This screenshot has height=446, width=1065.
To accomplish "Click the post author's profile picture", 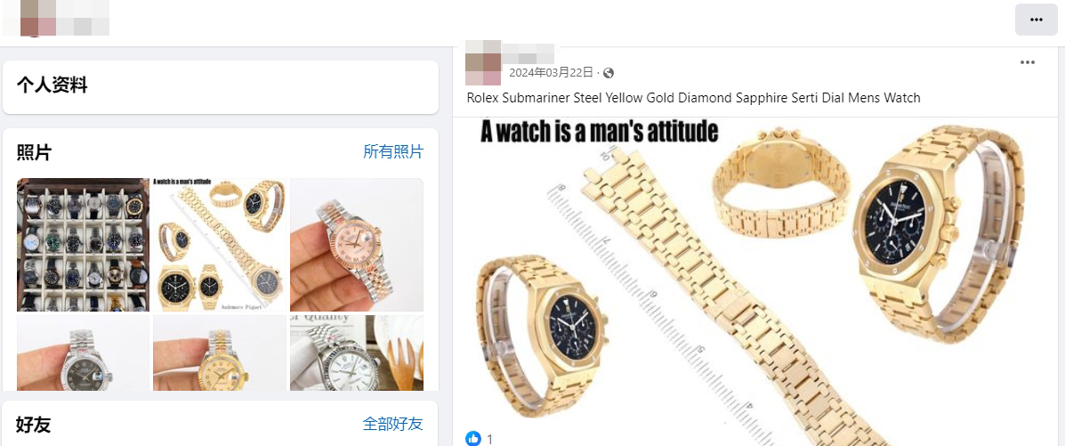I will pos(483,62).
